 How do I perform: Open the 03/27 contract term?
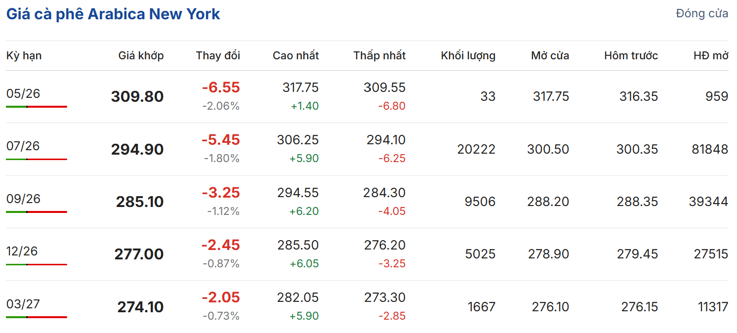click(x=23, y=304)
